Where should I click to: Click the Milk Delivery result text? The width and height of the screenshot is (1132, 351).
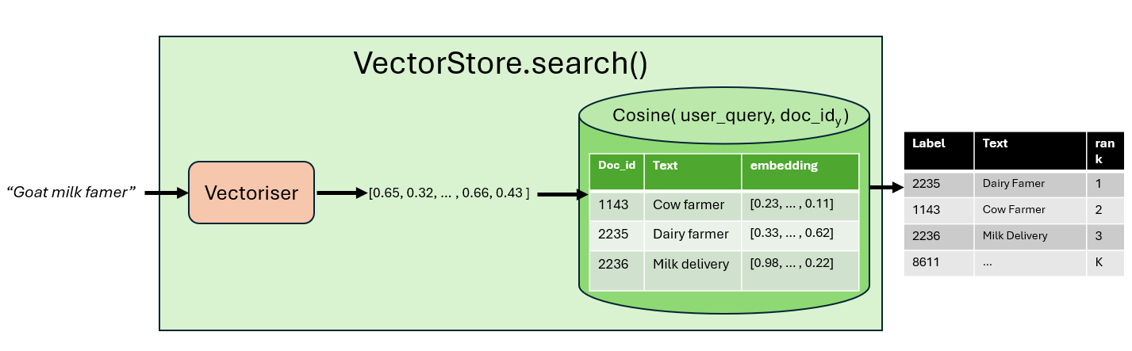click(x=1015, y=236)
